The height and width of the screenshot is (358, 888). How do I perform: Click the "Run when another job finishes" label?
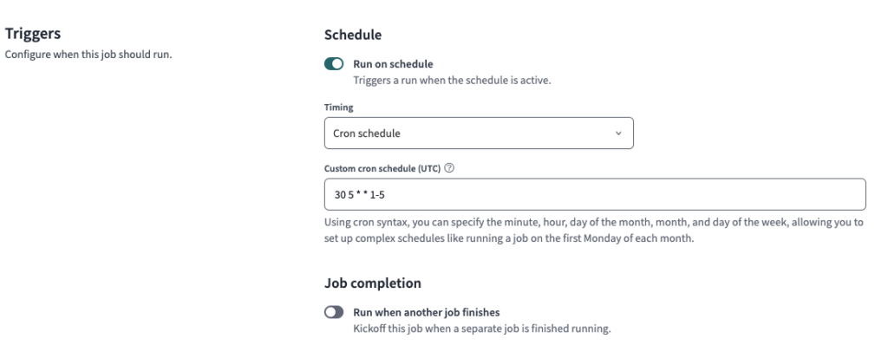[428, 312]
